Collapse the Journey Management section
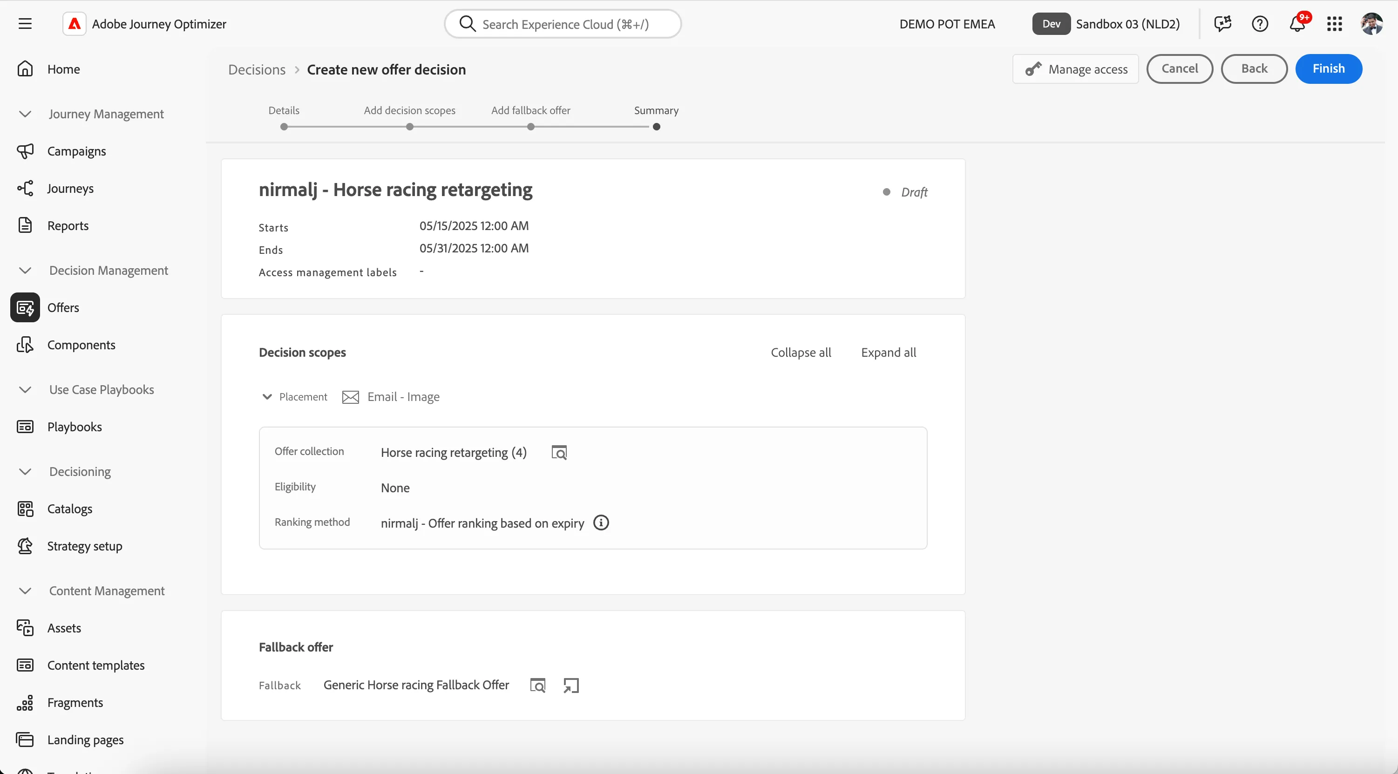The width and height of the screenshot is (1398, 774). click(x=25, y=114)
